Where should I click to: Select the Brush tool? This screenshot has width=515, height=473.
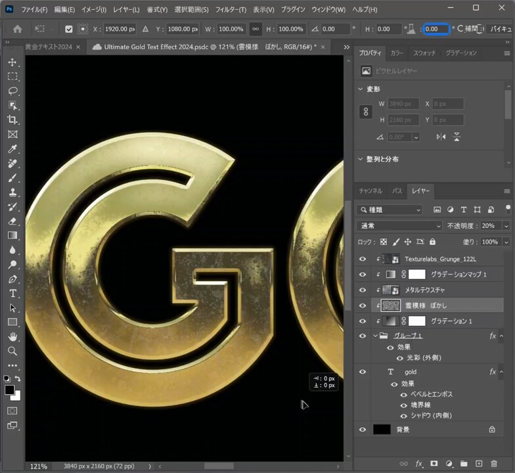pos(12,177)
